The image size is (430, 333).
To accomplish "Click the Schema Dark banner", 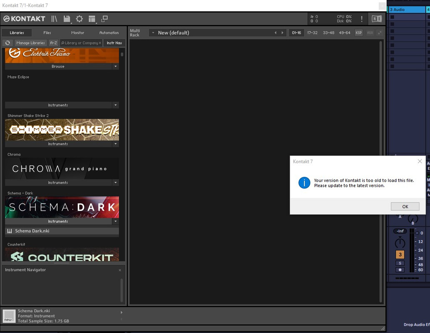I will coord(62,207).
